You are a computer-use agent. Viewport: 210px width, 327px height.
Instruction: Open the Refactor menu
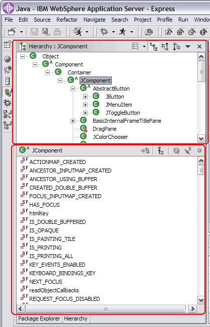point(67,20)
